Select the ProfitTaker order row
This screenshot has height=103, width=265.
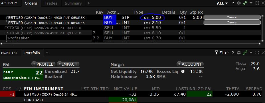[x=131, y=38]
